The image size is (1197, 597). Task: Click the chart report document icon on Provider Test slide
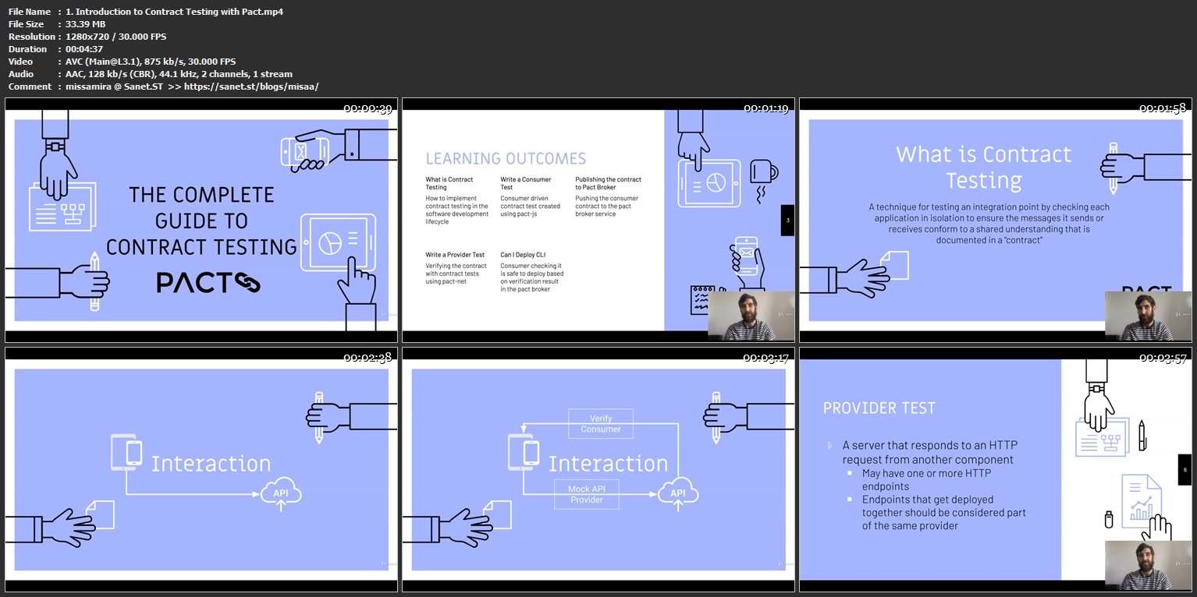pos(1141,501)
